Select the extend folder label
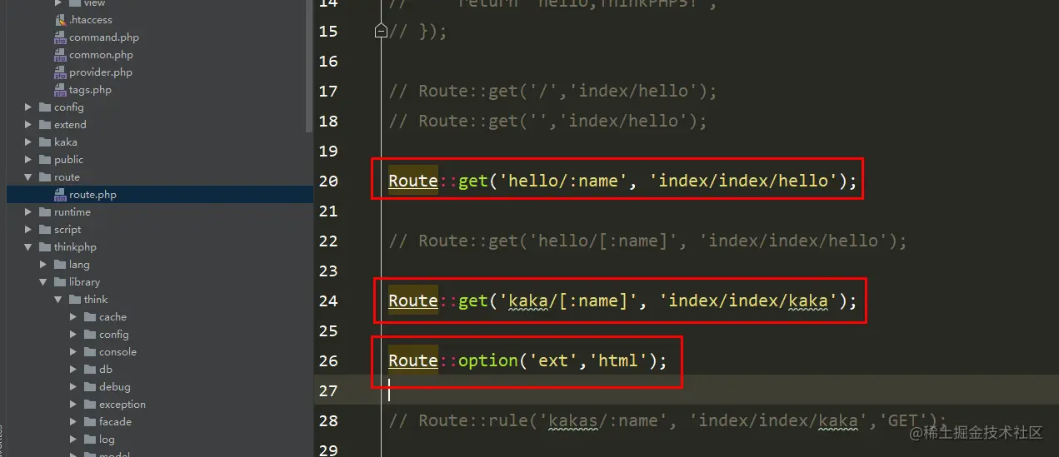The height and width of the screenshot is (457, 1059). pos(70,125)
